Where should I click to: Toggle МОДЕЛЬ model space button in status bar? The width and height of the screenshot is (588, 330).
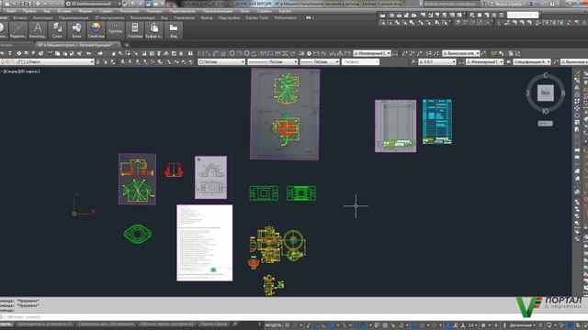click(x=274, y=325)
